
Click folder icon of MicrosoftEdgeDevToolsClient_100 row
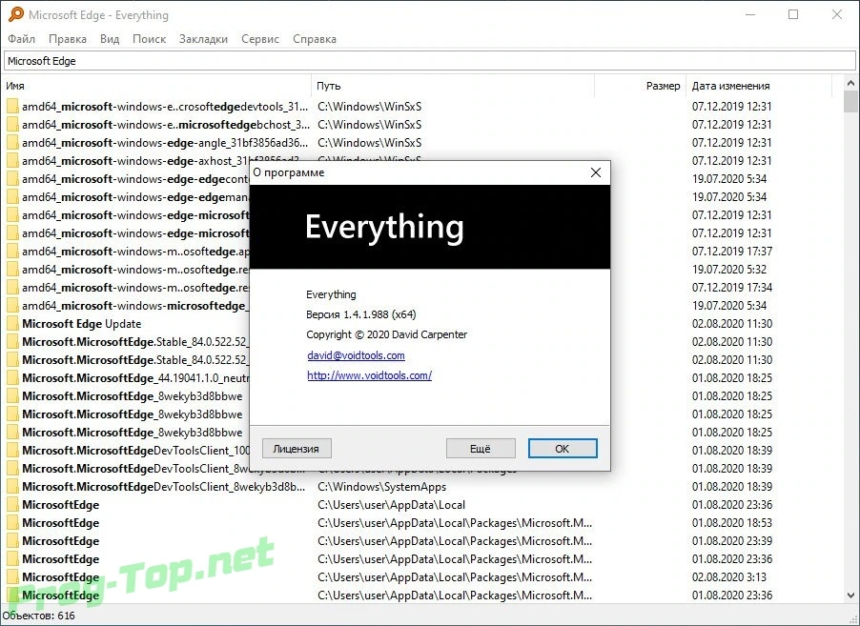[x=12, y=451]
